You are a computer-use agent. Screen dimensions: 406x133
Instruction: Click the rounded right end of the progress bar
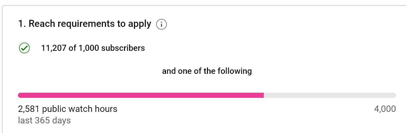coord(394,95)
